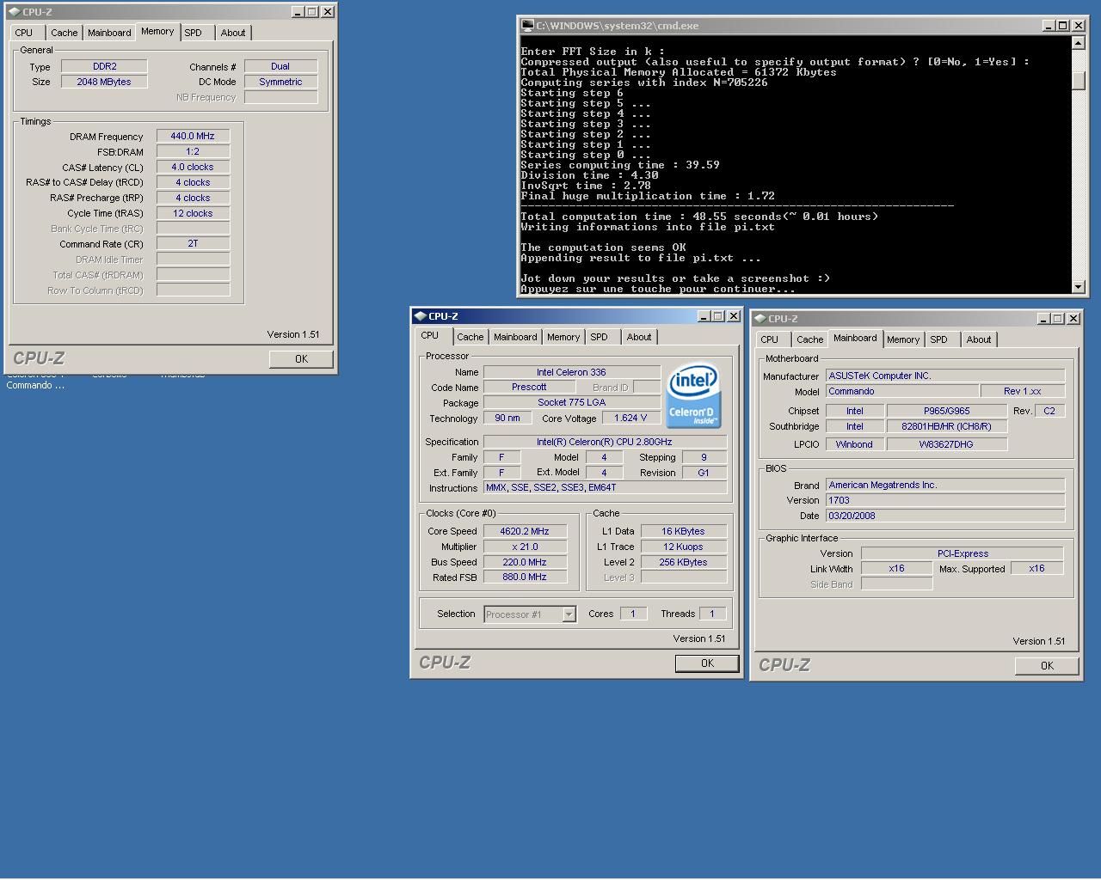Click the Southbridge 82801HB/HR (ICH8/R) field
1101x880 pixels.
[946, 426]
